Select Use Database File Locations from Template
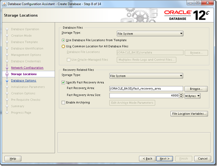217x166 pixels. click(x=63, y=40)
